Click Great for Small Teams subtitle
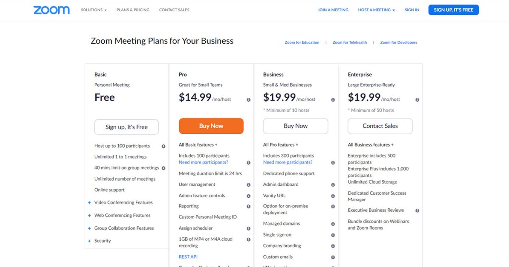The width and height of the screenshot is (509, 267). pos(201,85)
